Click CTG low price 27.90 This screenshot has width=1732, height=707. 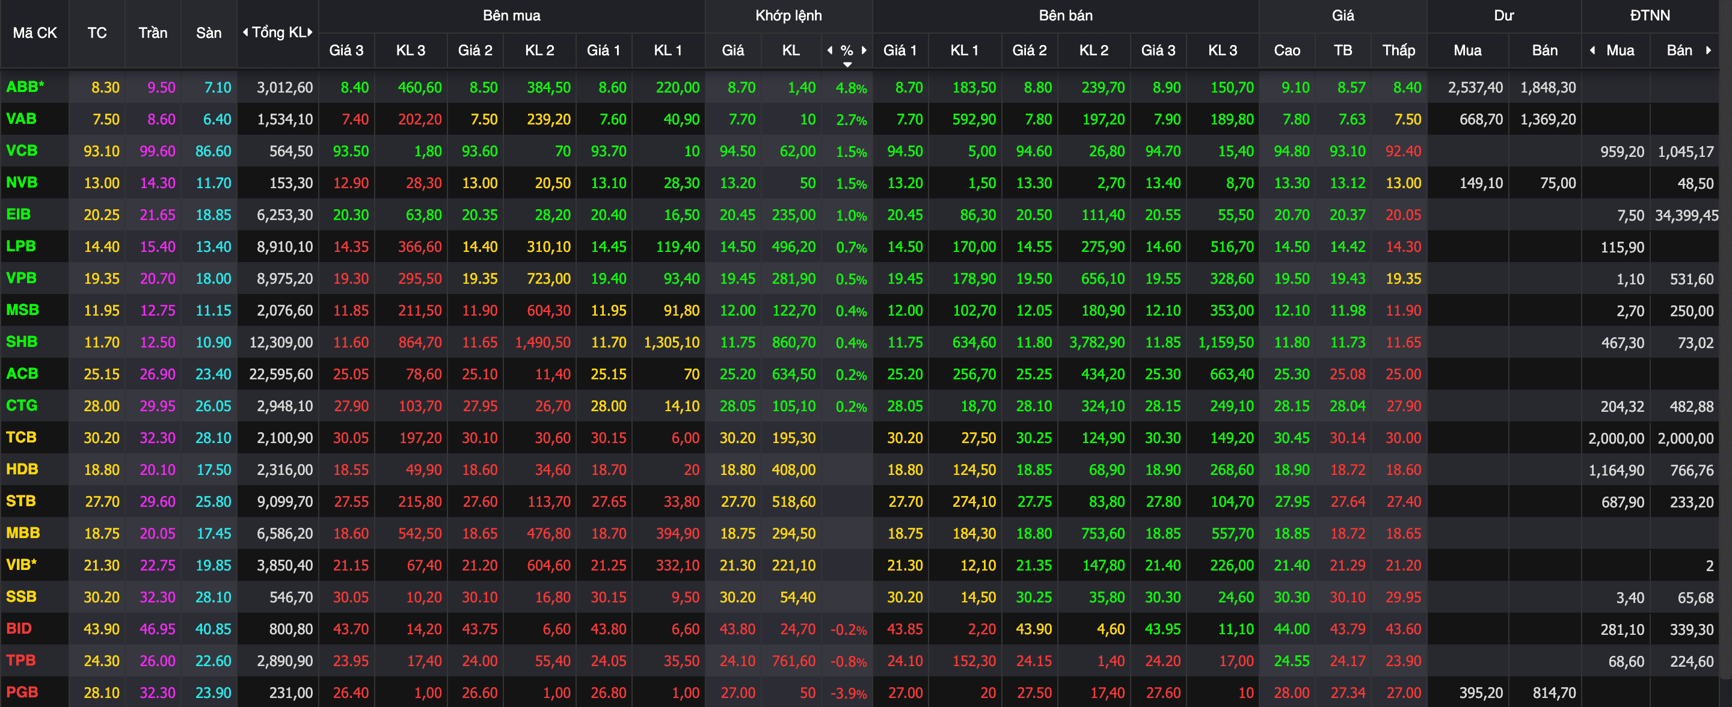click(1403, 406)
